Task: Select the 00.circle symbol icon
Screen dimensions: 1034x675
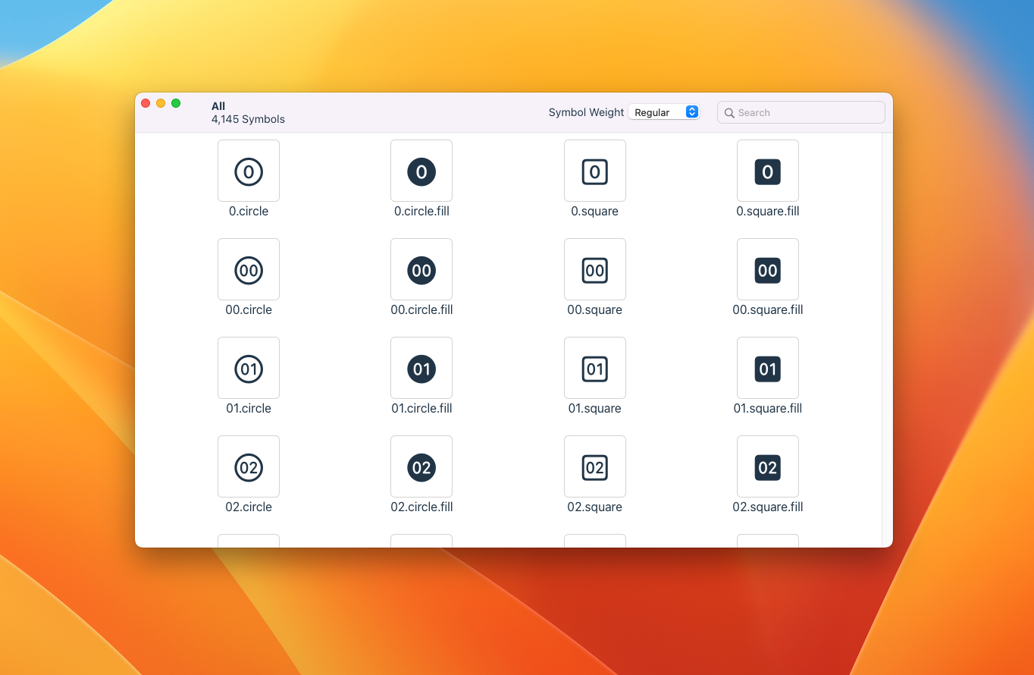Action: (x=249, y=269)
